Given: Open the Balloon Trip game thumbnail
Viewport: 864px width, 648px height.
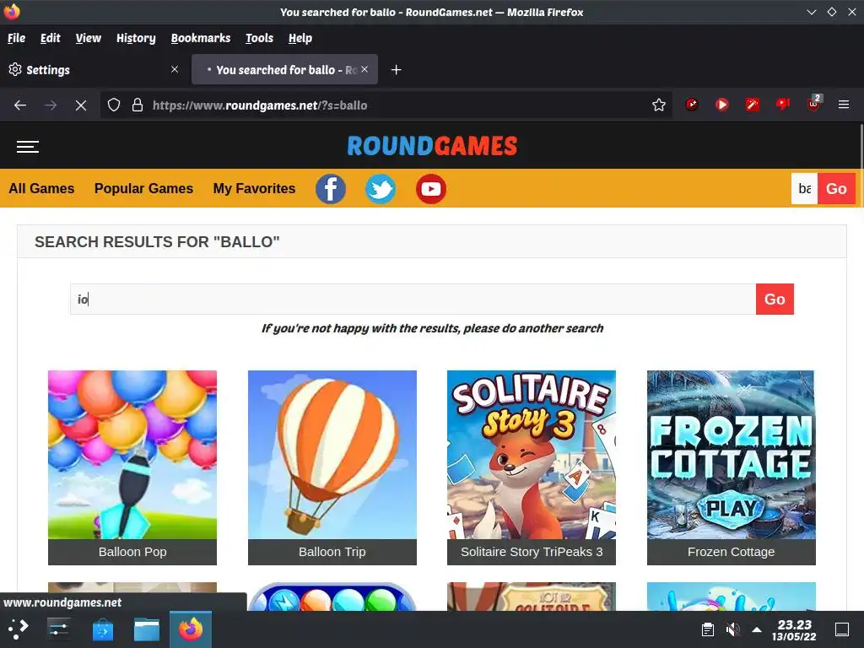Looking at the screenshot, I should [332, 455].
